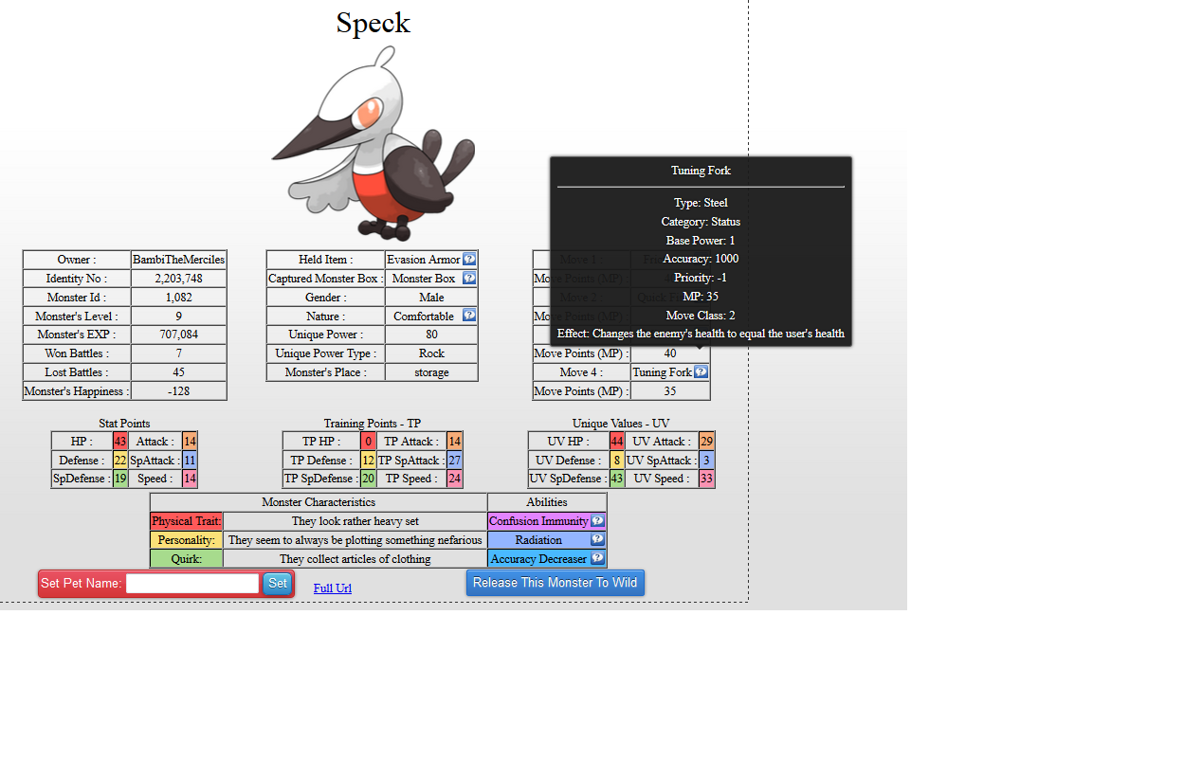Click the question icon next to Comfortable nature
Image resolution: width=1184 pixels, height=760 pixels.
pos(469,316)
